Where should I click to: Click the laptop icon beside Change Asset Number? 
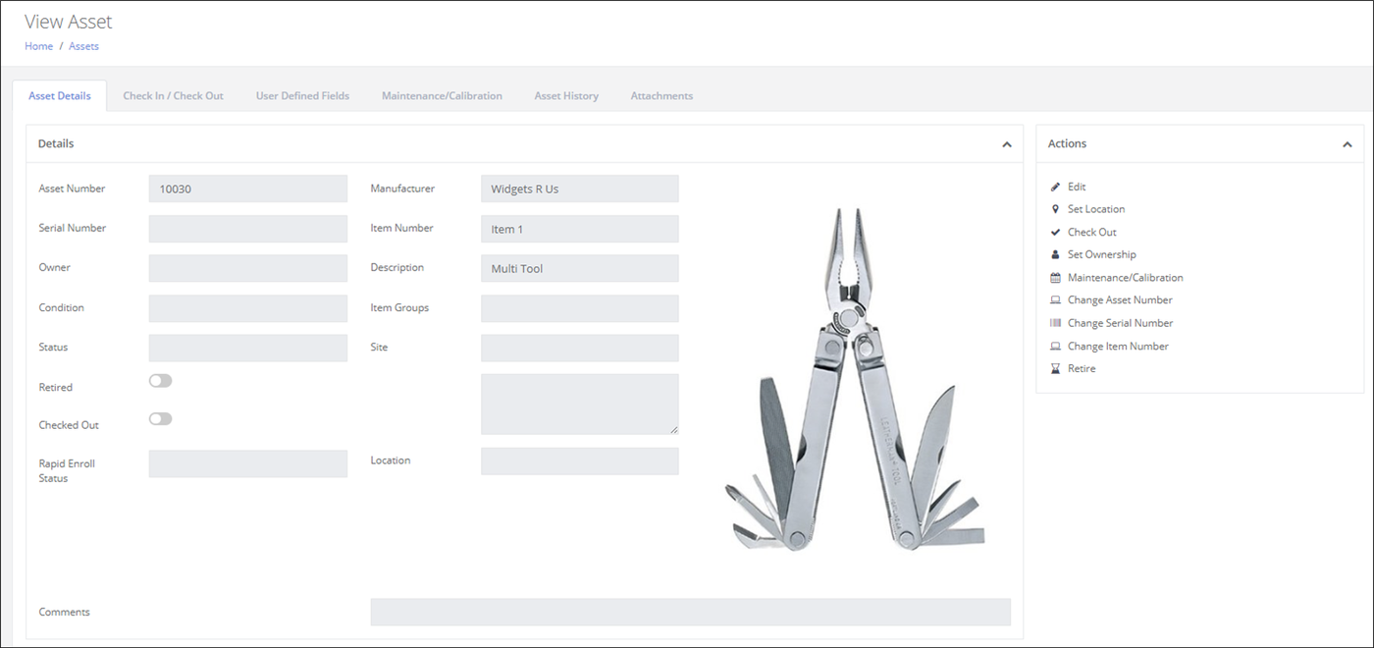[x=1055, y=300]
